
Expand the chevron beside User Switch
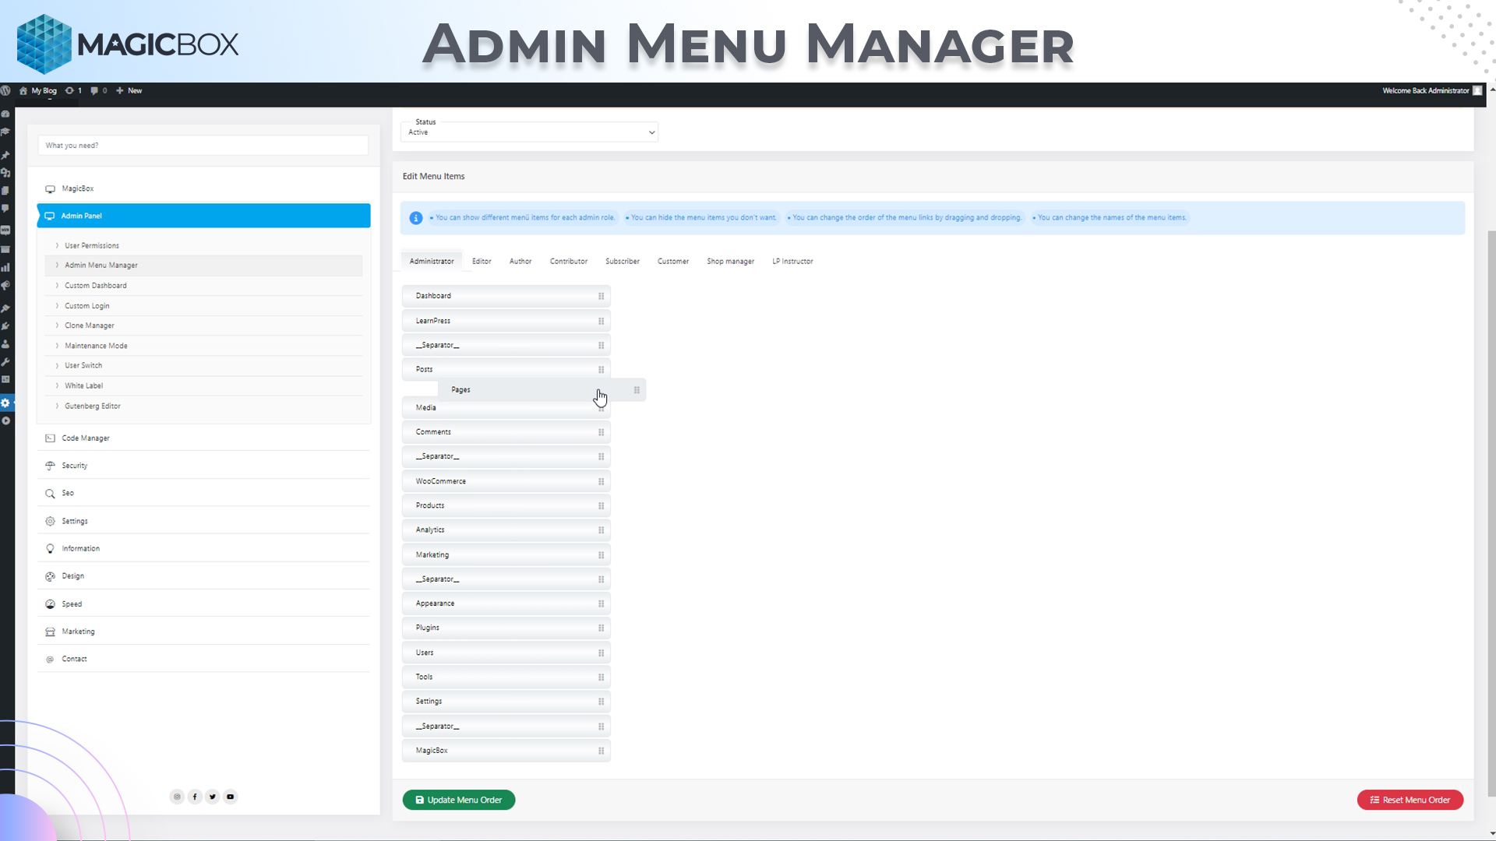(x=57, y=365)
